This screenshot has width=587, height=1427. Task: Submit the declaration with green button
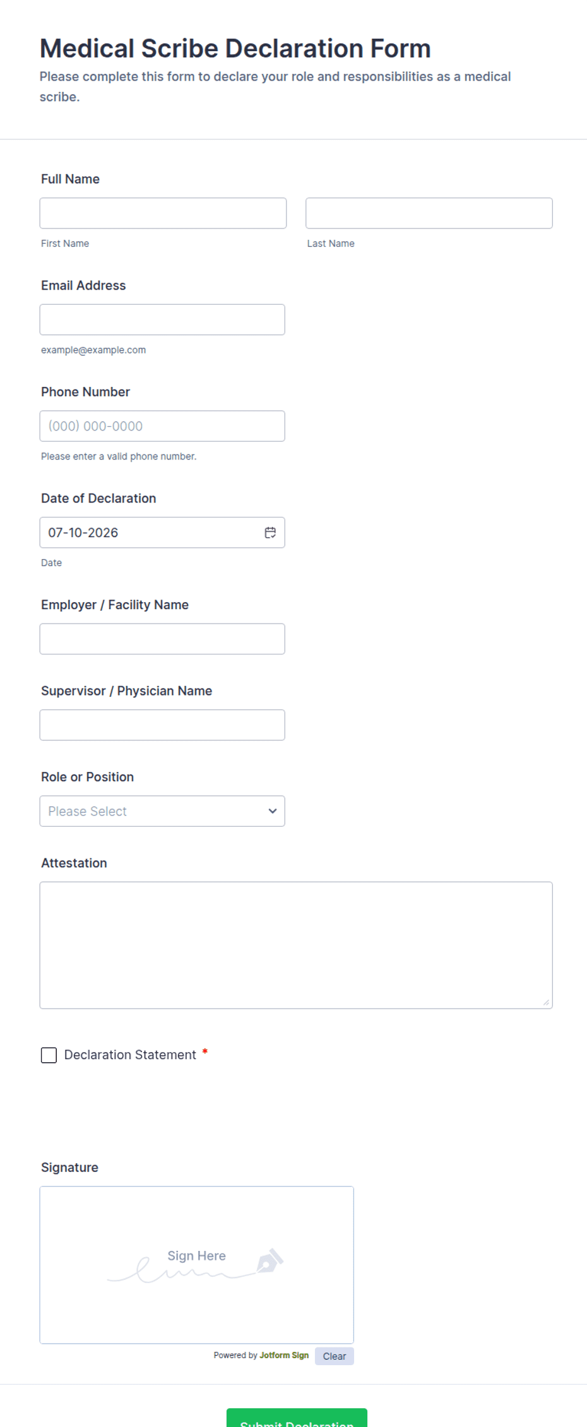[297, 1418]
